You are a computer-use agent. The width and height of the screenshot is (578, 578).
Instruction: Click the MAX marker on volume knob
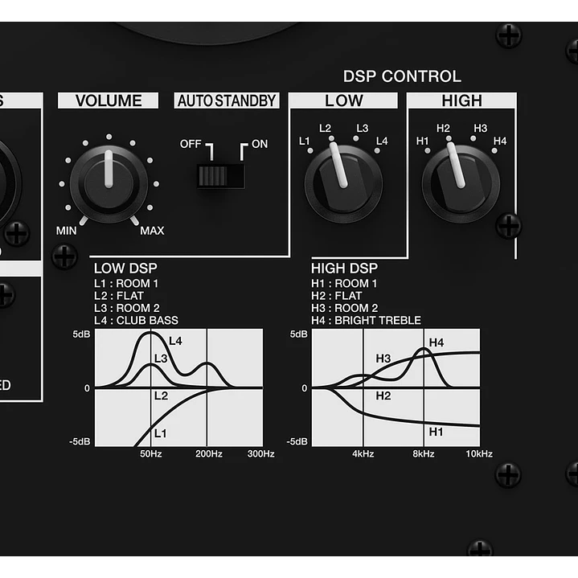pyautogui.click(x=152, y=231)
